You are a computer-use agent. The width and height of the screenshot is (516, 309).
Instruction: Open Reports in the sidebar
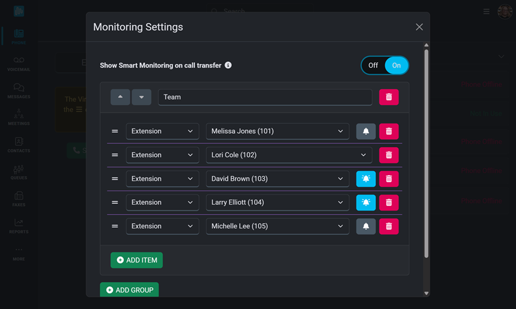tap(19, 226)
